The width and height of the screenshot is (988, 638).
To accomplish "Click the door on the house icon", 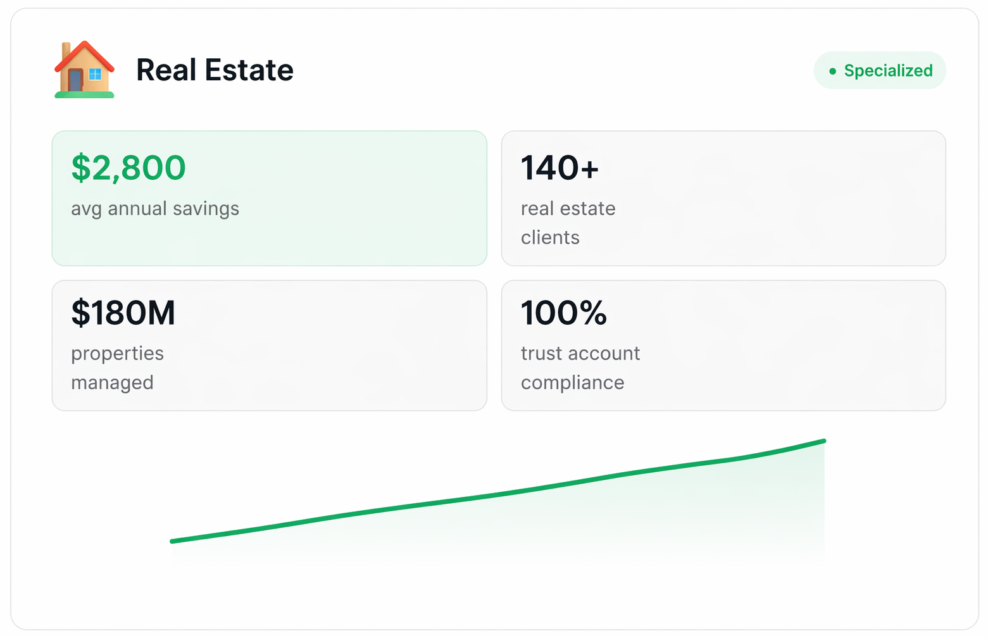I will pyautogui.click(x=75, y=80).
